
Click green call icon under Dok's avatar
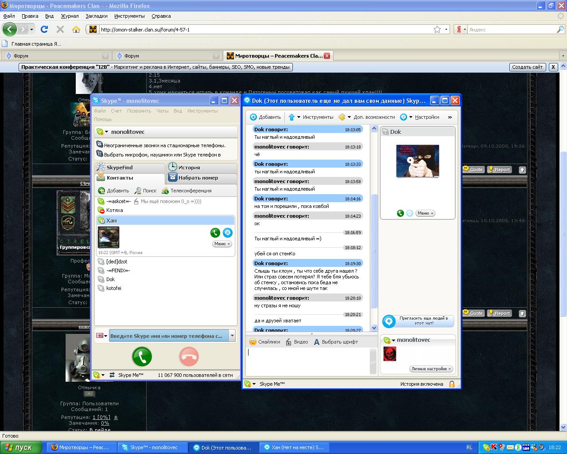(x=400, y=213)
